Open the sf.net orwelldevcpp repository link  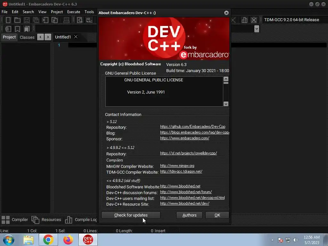click(x=188, y=153)
